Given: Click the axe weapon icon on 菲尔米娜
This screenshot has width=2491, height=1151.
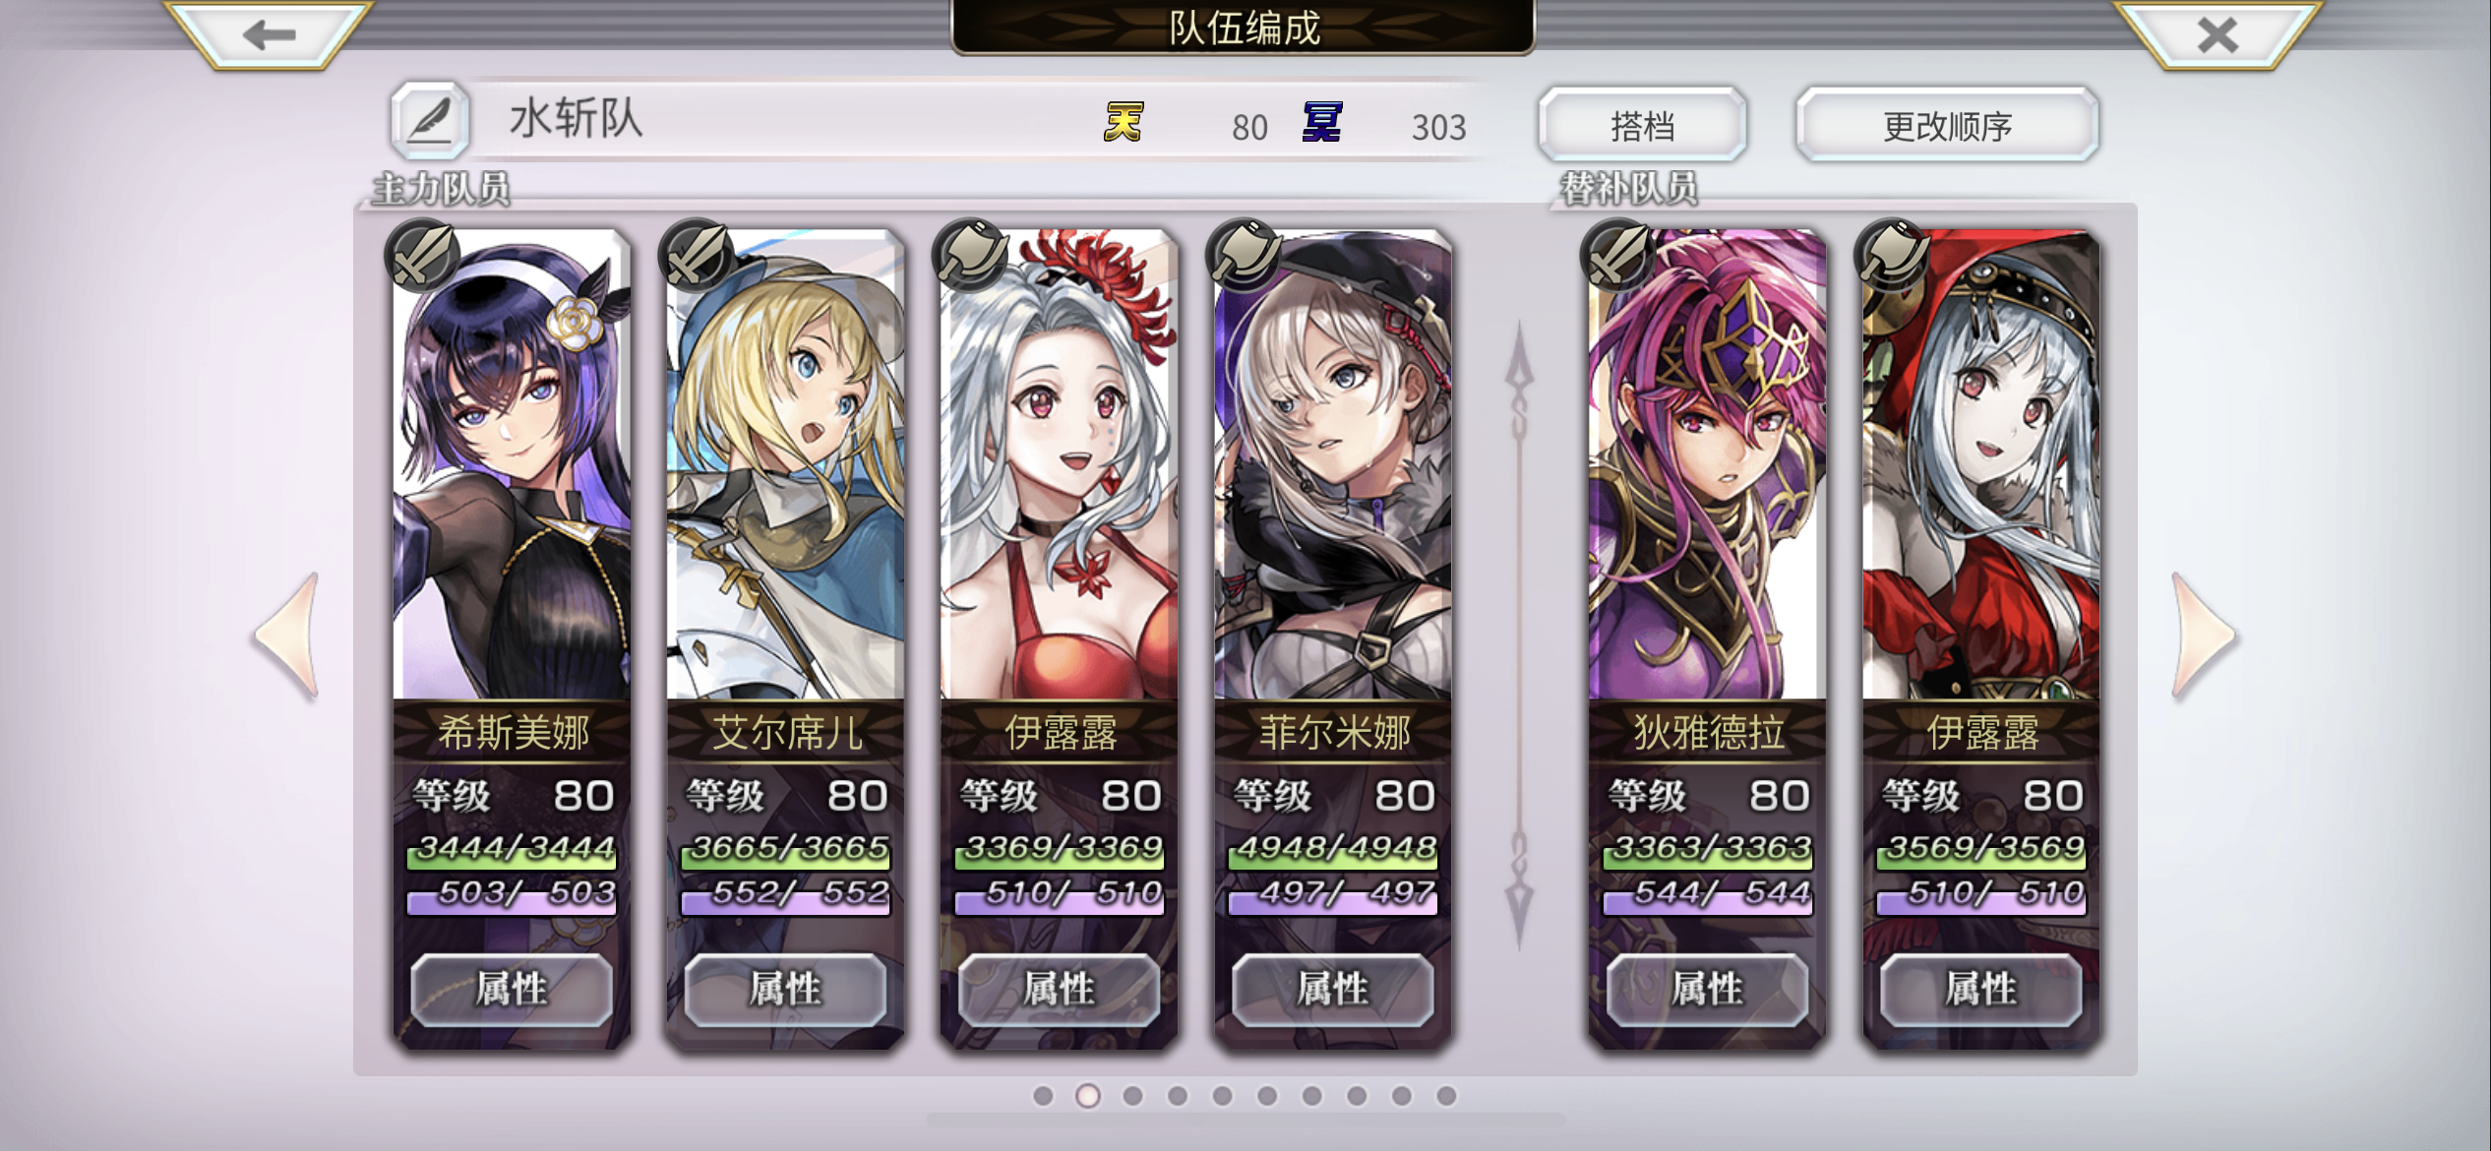Looking at the screenshot, I should coord(1245,255).
